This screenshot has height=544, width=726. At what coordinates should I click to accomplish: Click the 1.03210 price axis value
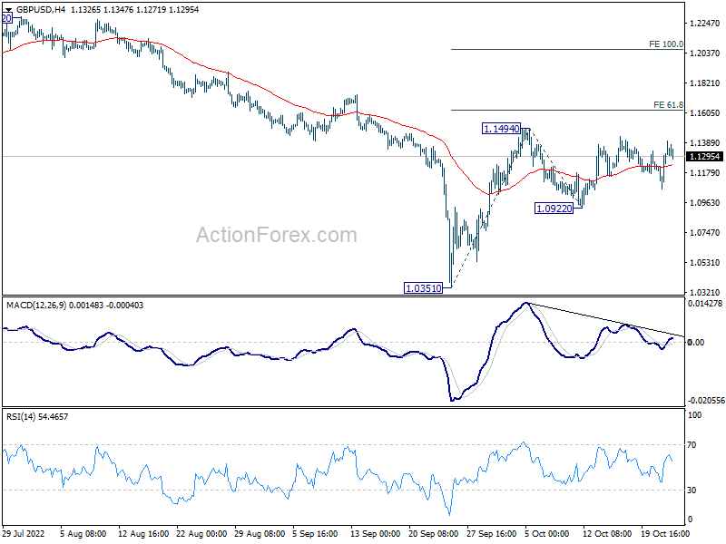(x=705, y=292)
